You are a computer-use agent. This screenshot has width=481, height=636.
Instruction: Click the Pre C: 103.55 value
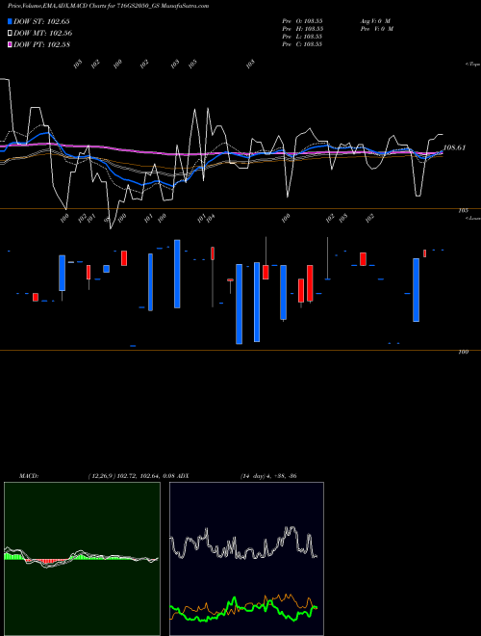(x=302, y=44)
